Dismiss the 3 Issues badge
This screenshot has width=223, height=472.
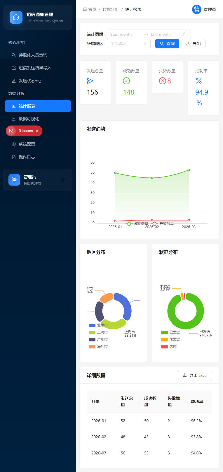pos(37,131)
